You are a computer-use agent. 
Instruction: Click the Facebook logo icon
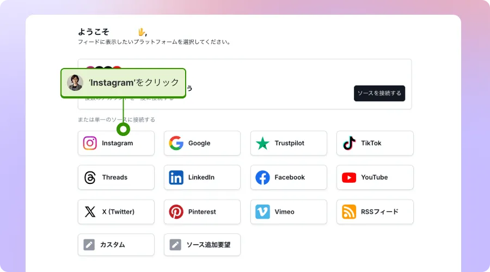point(262,177)
